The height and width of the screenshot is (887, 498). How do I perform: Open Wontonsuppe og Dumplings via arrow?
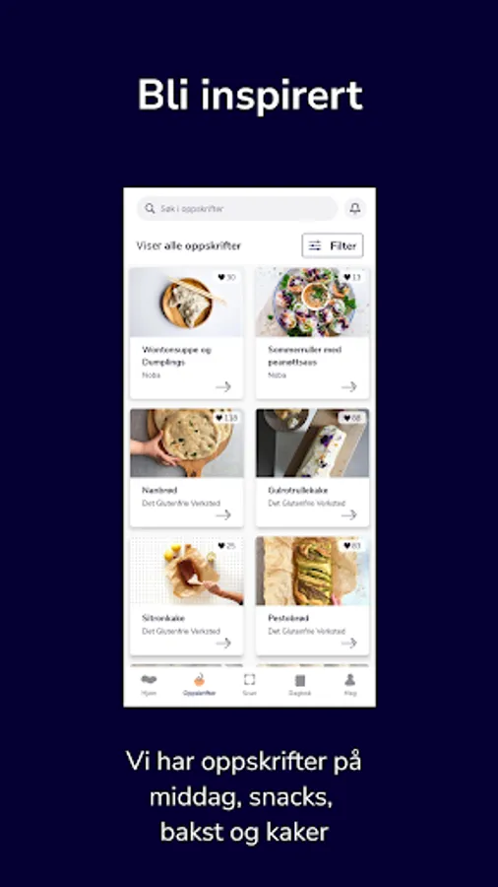(223, 387)
